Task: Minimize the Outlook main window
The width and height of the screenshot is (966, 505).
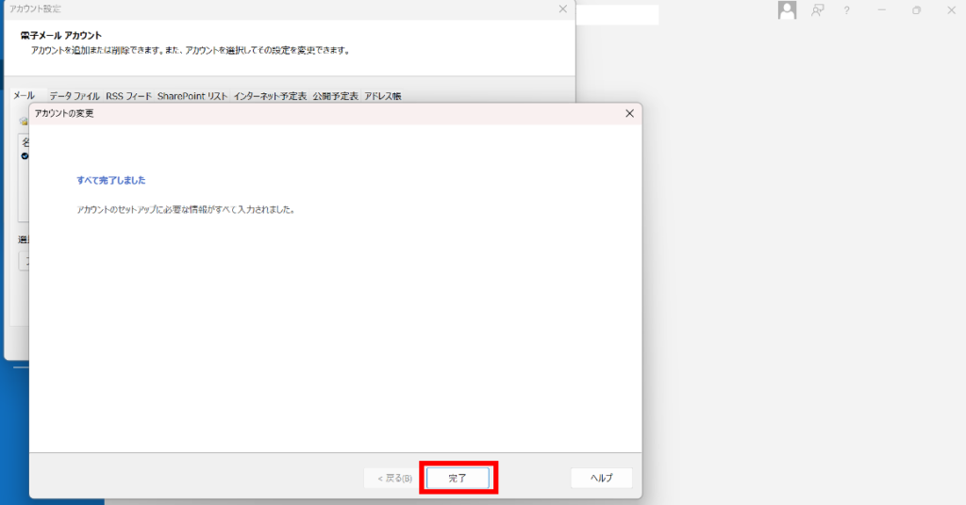Action: coord(881,9)
